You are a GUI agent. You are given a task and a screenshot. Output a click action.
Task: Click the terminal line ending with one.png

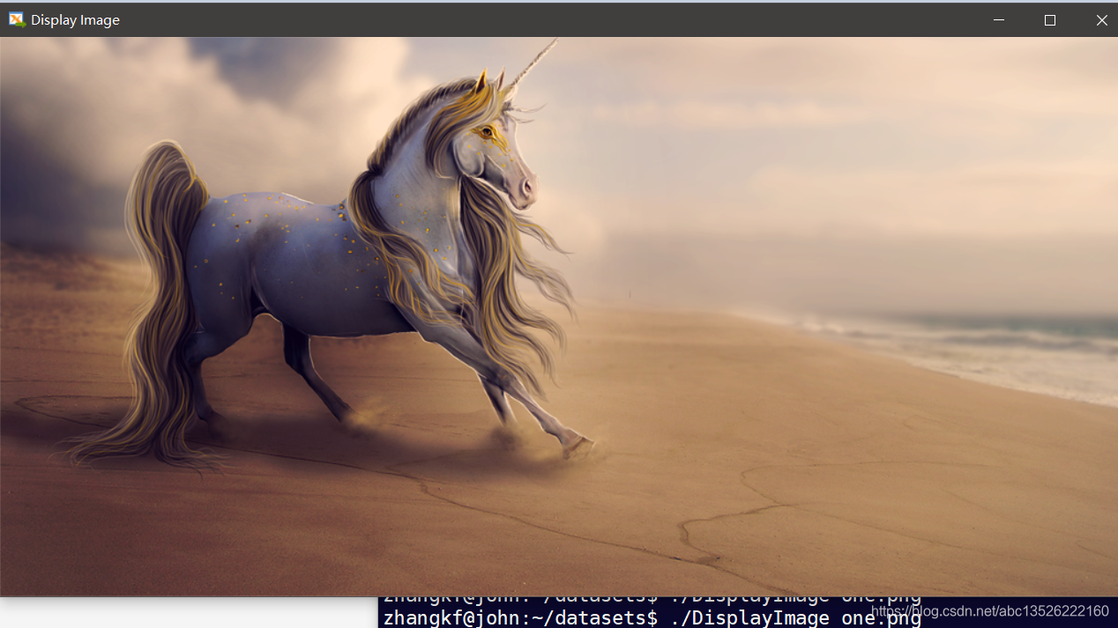652,617
